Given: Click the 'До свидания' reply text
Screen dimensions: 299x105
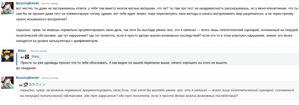Looking at the screenshot, I should (26, 68).
